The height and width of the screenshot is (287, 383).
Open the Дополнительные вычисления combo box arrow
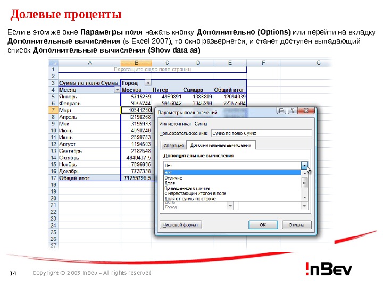[x=304, y=165]
